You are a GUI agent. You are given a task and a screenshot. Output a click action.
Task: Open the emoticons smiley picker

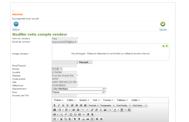(75, 115)
